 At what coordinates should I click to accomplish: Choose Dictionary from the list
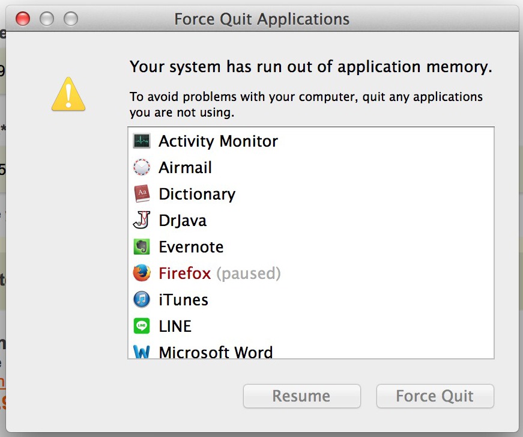pyautogui.click(x=197, y=194)
